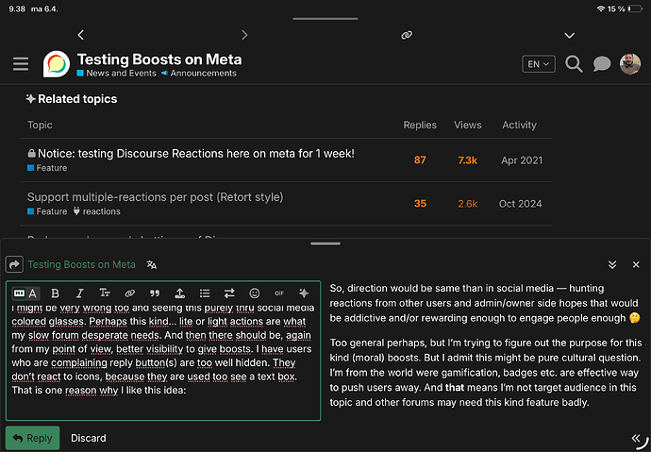Upload a file with upload icon
Screen dimensions: 651x452
(x=179, y=293)
